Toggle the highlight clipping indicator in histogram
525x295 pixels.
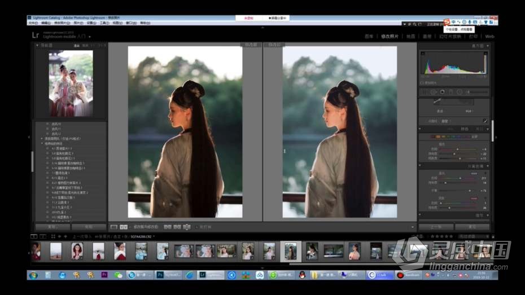485,54
